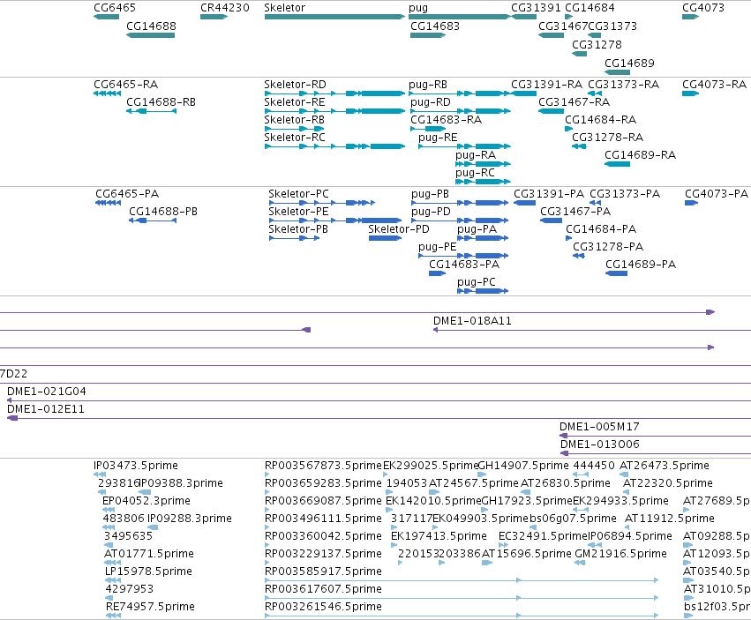Select the CG14688 gene feature

click(150, 35)
